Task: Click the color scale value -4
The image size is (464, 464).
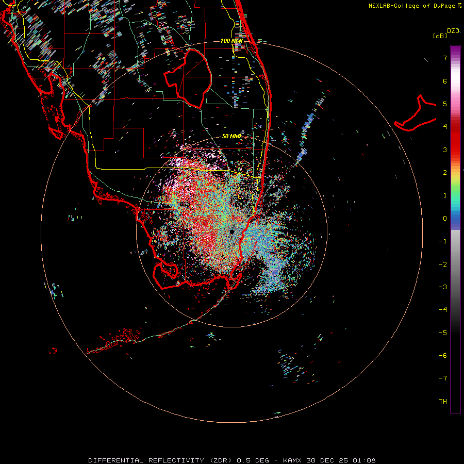Action: 443,310
